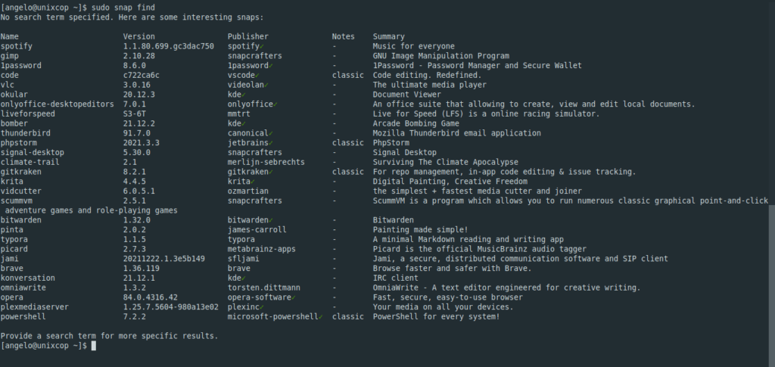The height and width of the screenshot is (367, 775).
Task: Click the verified checkmark next to spotify publisher
Action: pos(261,46)
